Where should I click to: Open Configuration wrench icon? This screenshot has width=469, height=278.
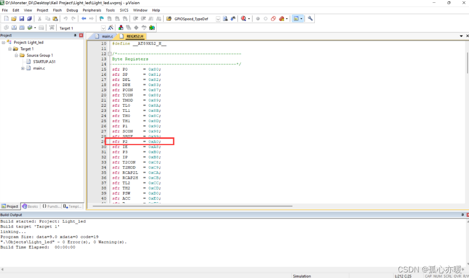[x=310, y=19]
